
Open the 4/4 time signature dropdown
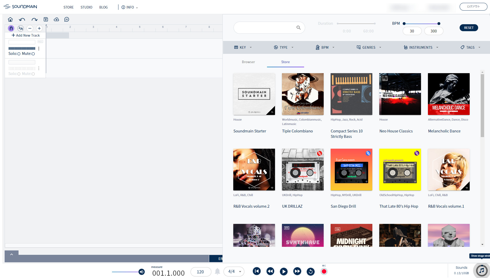point(234,272)
